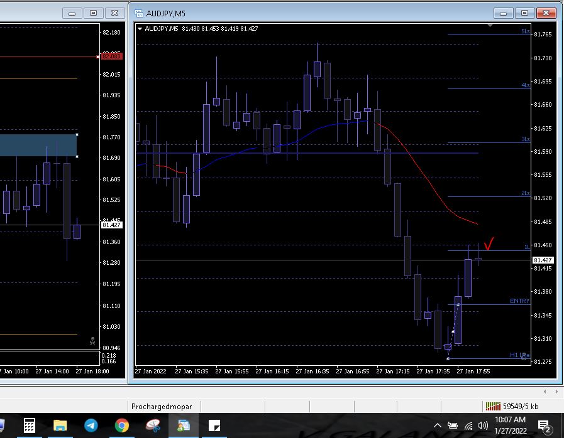Show hidden system tray icons
This screenshot has height=438, width=564.
pyautogui.click(x=438, y=425)
